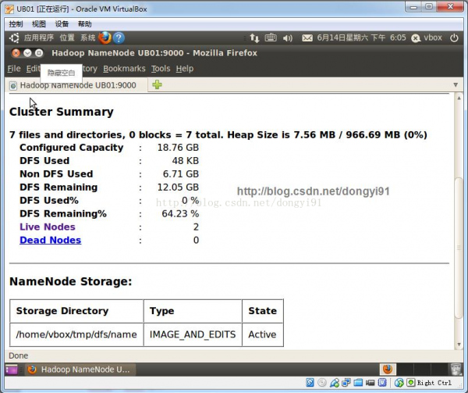The width and height of the screenshot is (468, 393).
Task: Open the Live Nodes link
Action: click(48, 227)
